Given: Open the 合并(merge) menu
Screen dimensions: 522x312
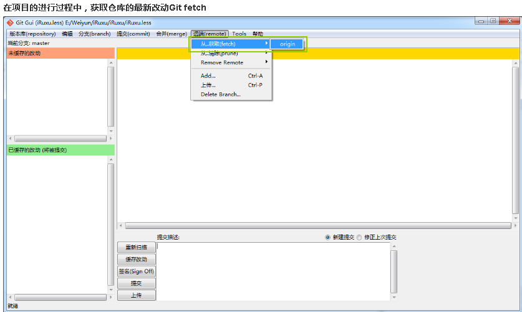Looking at the screenshot, I should pyautogui.click(x=172, y=34).
